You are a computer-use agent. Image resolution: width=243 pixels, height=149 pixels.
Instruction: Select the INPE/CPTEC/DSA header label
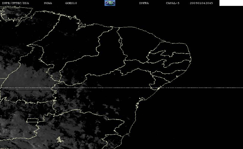[15, 3]
